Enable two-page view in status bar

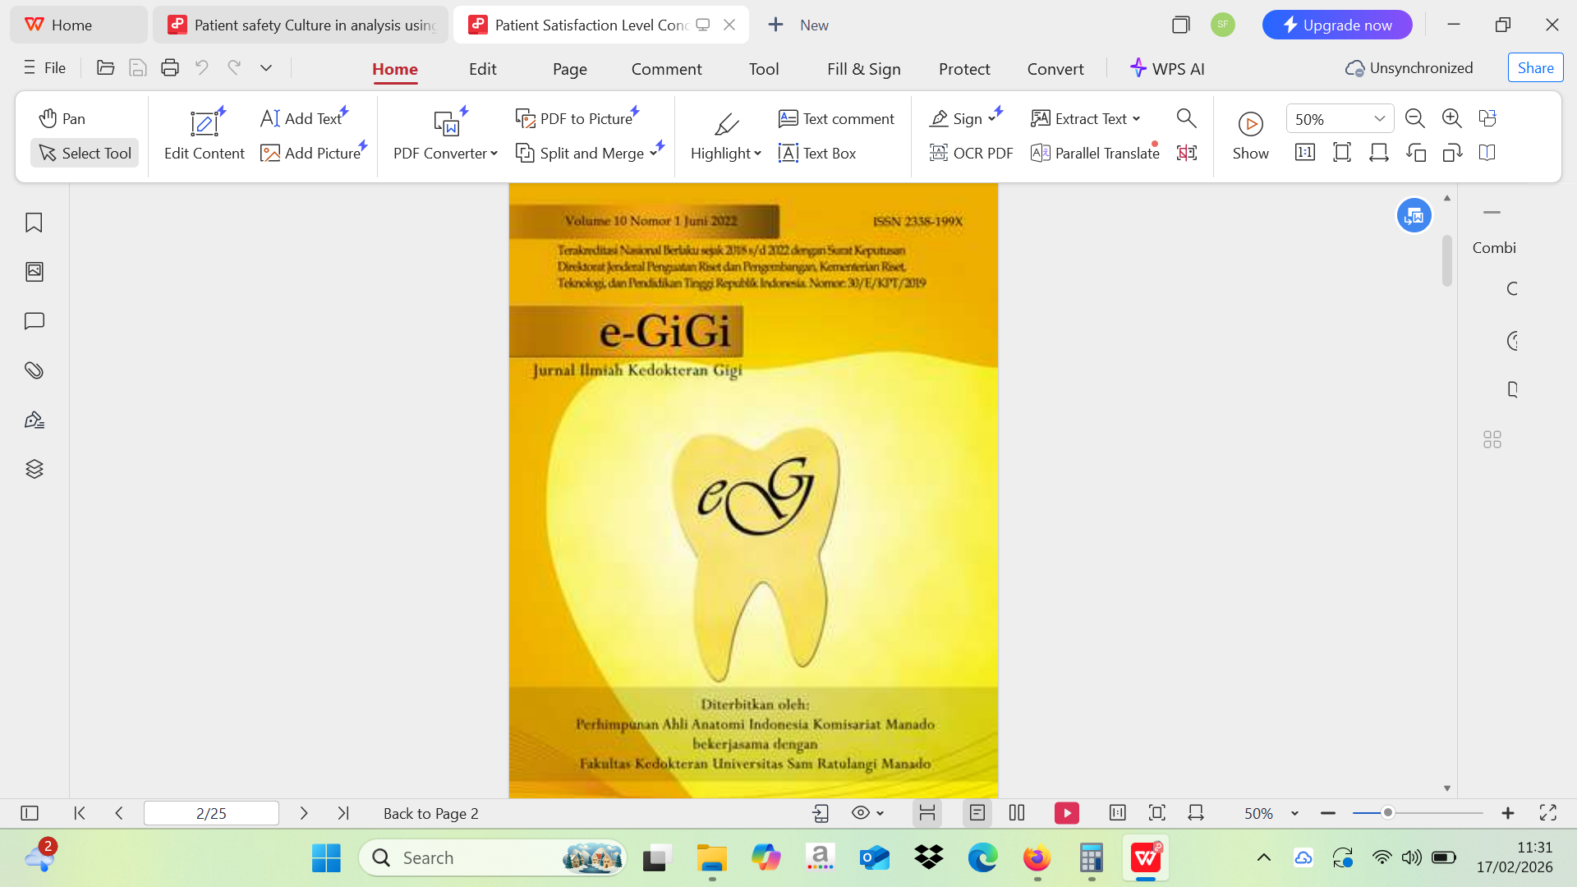click(1017, 813)
